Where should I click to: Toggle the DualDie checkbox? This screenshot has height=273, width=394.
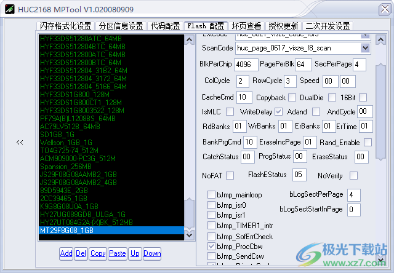pyautogui.click(x=332, y=97)
